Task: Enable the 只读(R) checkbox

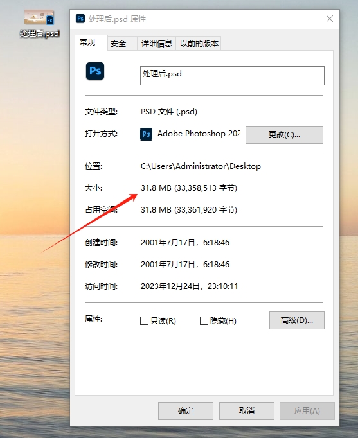Action: click(144, 320)
